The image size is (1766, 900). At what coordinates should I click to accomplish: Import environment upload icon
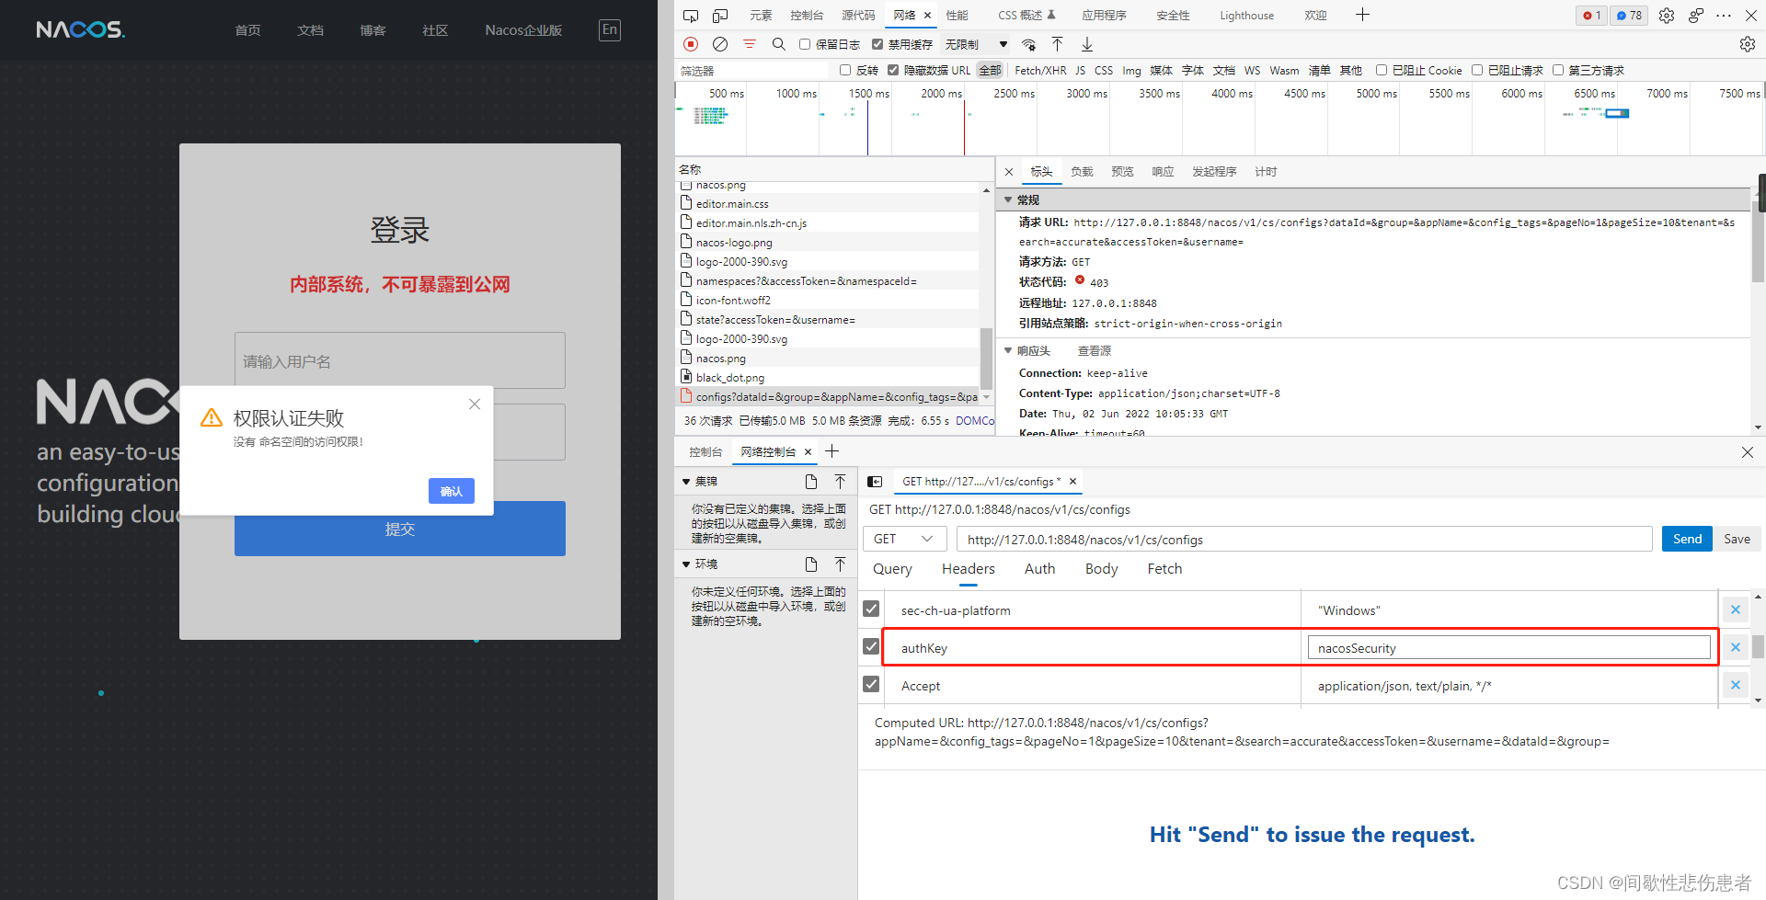[840, 564]
